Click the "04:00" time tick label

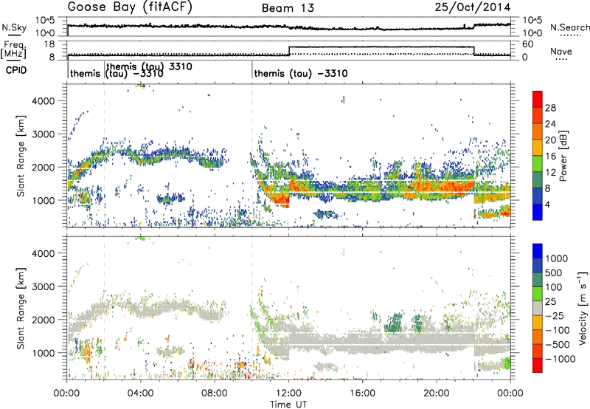(x=141, y=393)
